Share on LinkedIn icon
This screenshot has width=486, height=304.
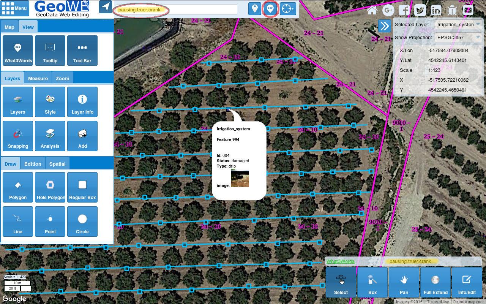click(436, 10)
